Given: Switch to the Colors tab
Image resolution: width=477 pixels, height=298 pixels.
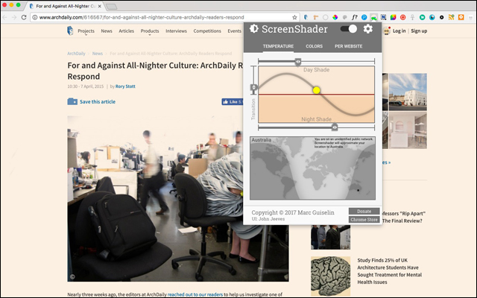Looking at the screenshot, I should point(314,46).
